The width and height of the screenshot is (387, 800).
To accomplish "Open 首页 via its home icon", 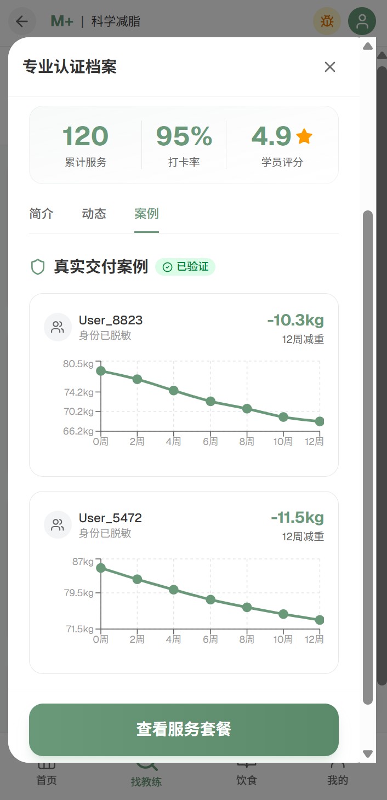I will 46,765.
